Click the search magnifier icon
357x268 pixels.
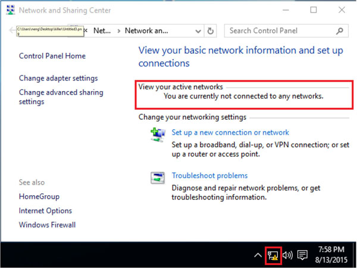click(x=339, y=31)
